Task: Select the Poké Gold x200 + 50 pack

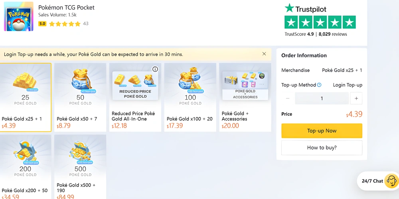Action: point(26,166)
